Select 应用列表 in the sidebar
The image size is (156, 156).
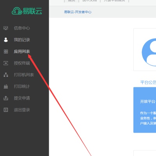pos(22,51)
